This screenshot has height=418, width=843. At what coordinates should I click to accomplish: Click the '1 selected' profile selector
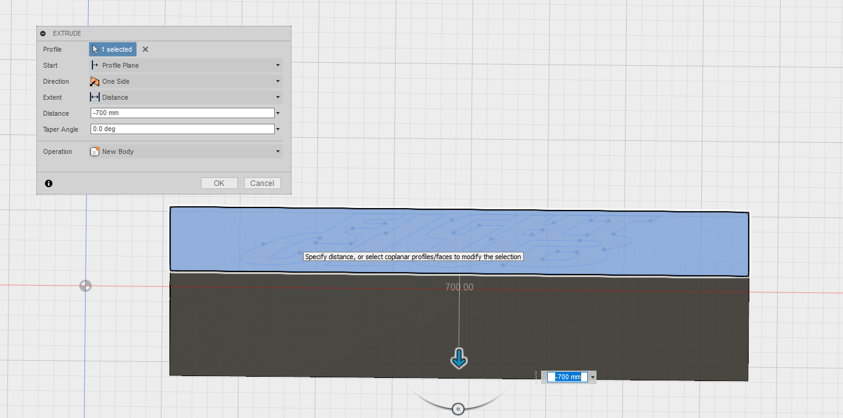coord(113,49)
